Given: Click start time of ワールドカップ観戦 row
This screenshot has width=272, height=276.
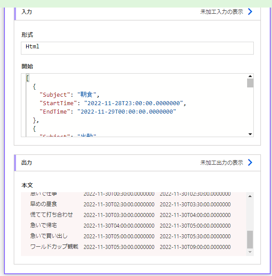Looking at the screenshot, I should coord(119,247).
